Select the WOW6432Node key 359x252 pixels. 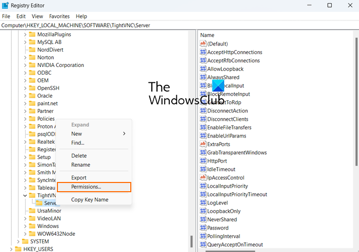(56, 234)
